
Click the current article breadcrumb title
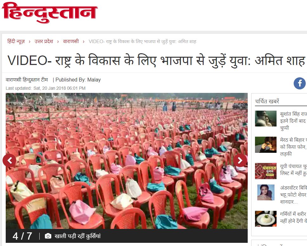point(142,42)
